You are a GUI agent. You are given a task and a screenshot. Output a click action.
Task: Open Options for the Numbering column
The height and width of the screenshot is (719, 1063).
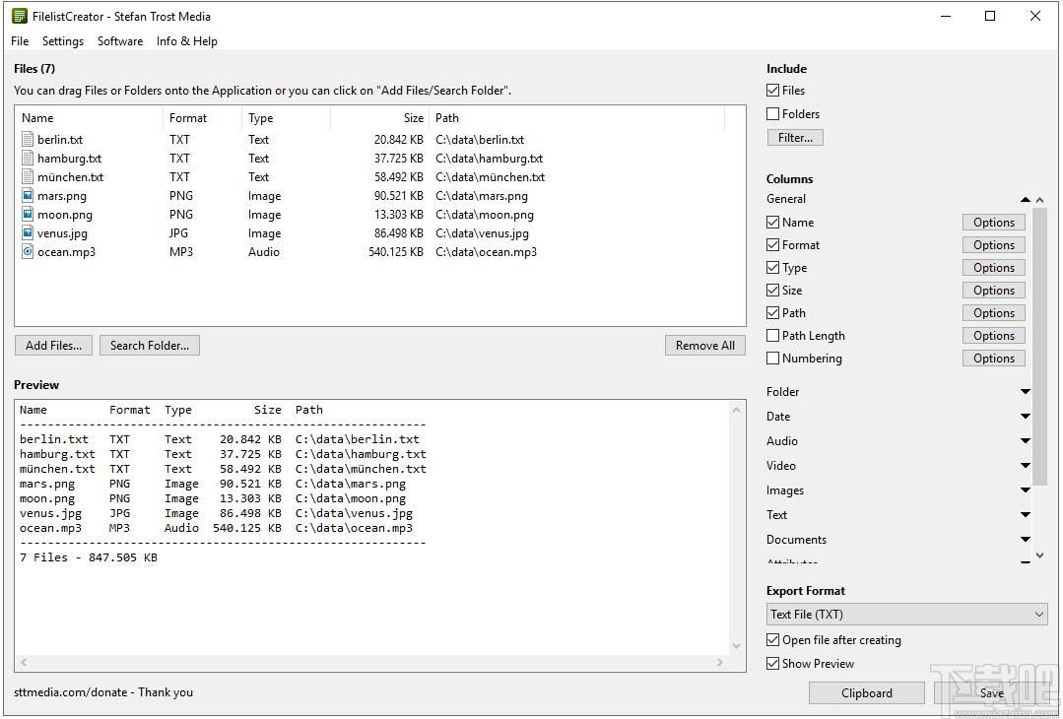(994, 358)
